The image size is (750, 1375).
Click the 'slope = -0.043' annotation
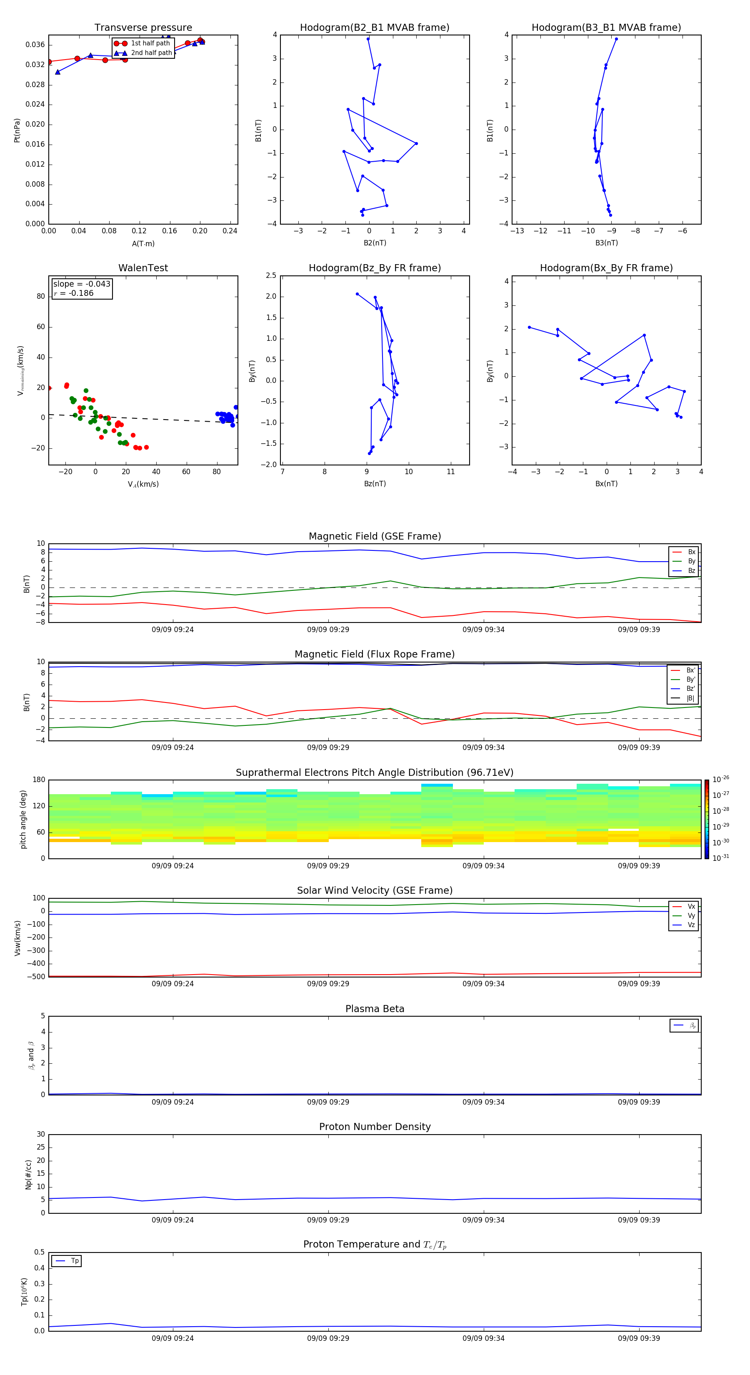[x=82, y=284]
